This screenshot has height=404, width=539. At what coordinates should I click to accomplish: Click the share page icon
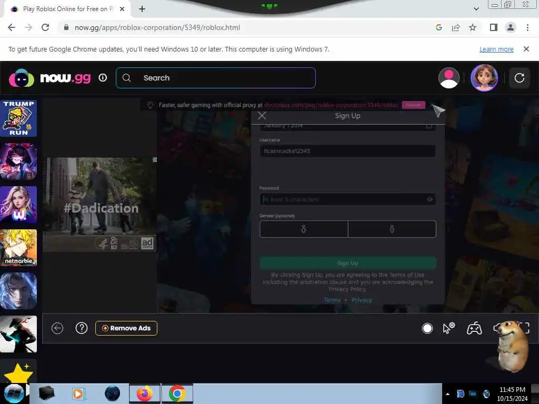tap(456, 27)
